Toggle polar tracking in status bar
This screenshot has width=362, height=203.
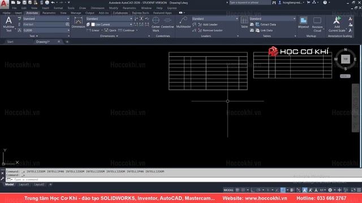point(258,190)
